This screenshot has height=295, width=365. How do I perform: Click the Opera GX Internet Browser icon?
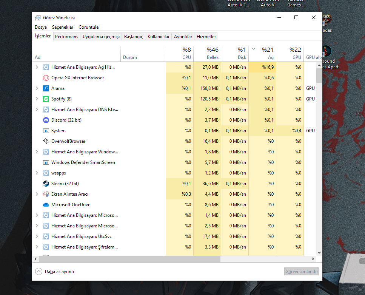46,78
